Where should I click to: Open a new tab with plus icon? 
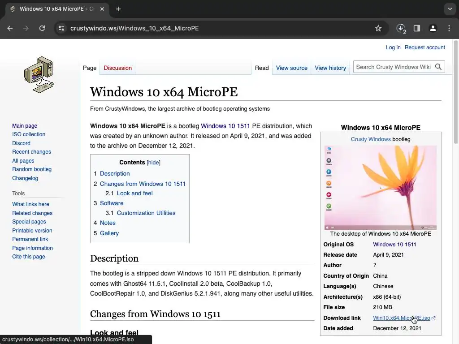(x=118, y=9)
